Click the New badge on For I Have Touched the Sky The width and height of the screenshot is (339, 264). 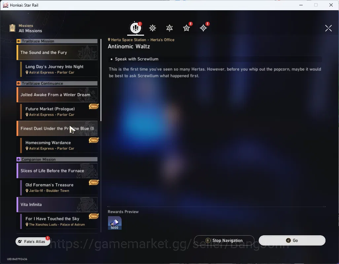(x=94, y=216)
